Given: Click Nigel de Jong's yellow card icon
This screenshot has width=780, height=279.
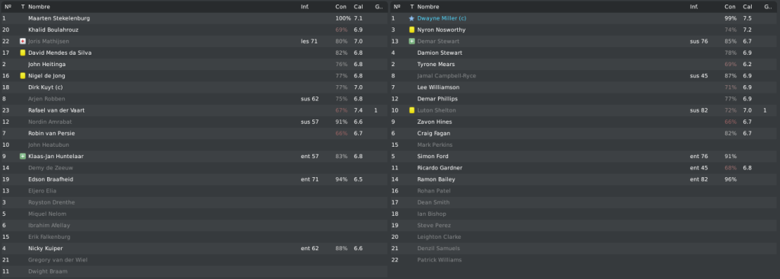Looking at the screenshot, I should [x=22, y=76].
